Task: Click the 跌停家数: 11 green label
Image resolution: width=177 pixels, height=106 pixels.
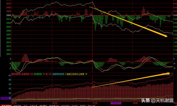Action: click(x=39, y=74)
